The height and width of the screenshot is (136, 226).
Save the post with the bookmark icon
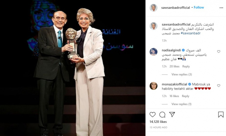[x=221, y=115]
